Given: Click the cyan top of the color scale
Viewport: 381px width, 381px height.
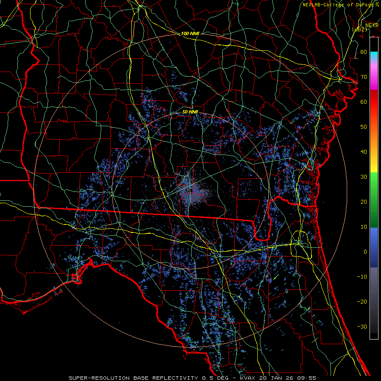Looking at the screenshot, I should pos(374,55).
